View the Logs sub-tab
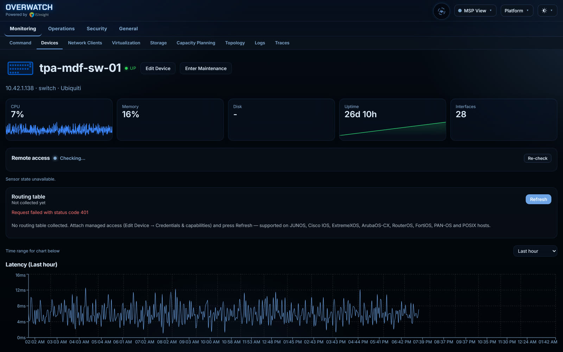 pyautogui.click(x=260, y=43)
